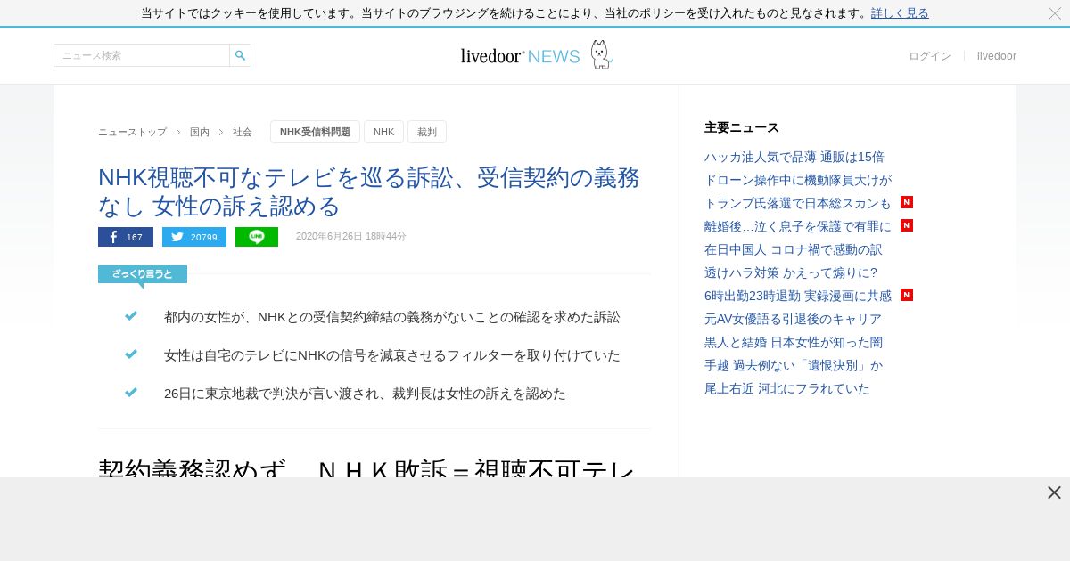Share article on Facebook

(126, 237)
